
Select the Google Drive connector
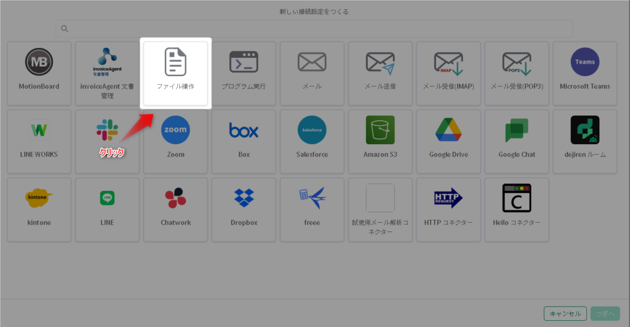449,142
